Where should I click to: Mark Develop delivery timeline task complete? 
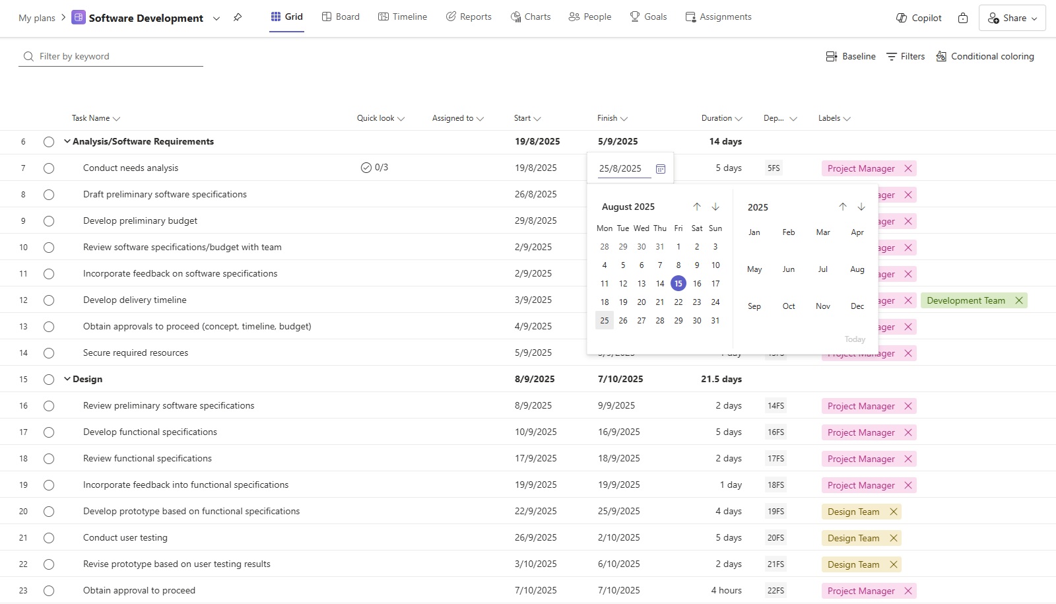point(49,300)
